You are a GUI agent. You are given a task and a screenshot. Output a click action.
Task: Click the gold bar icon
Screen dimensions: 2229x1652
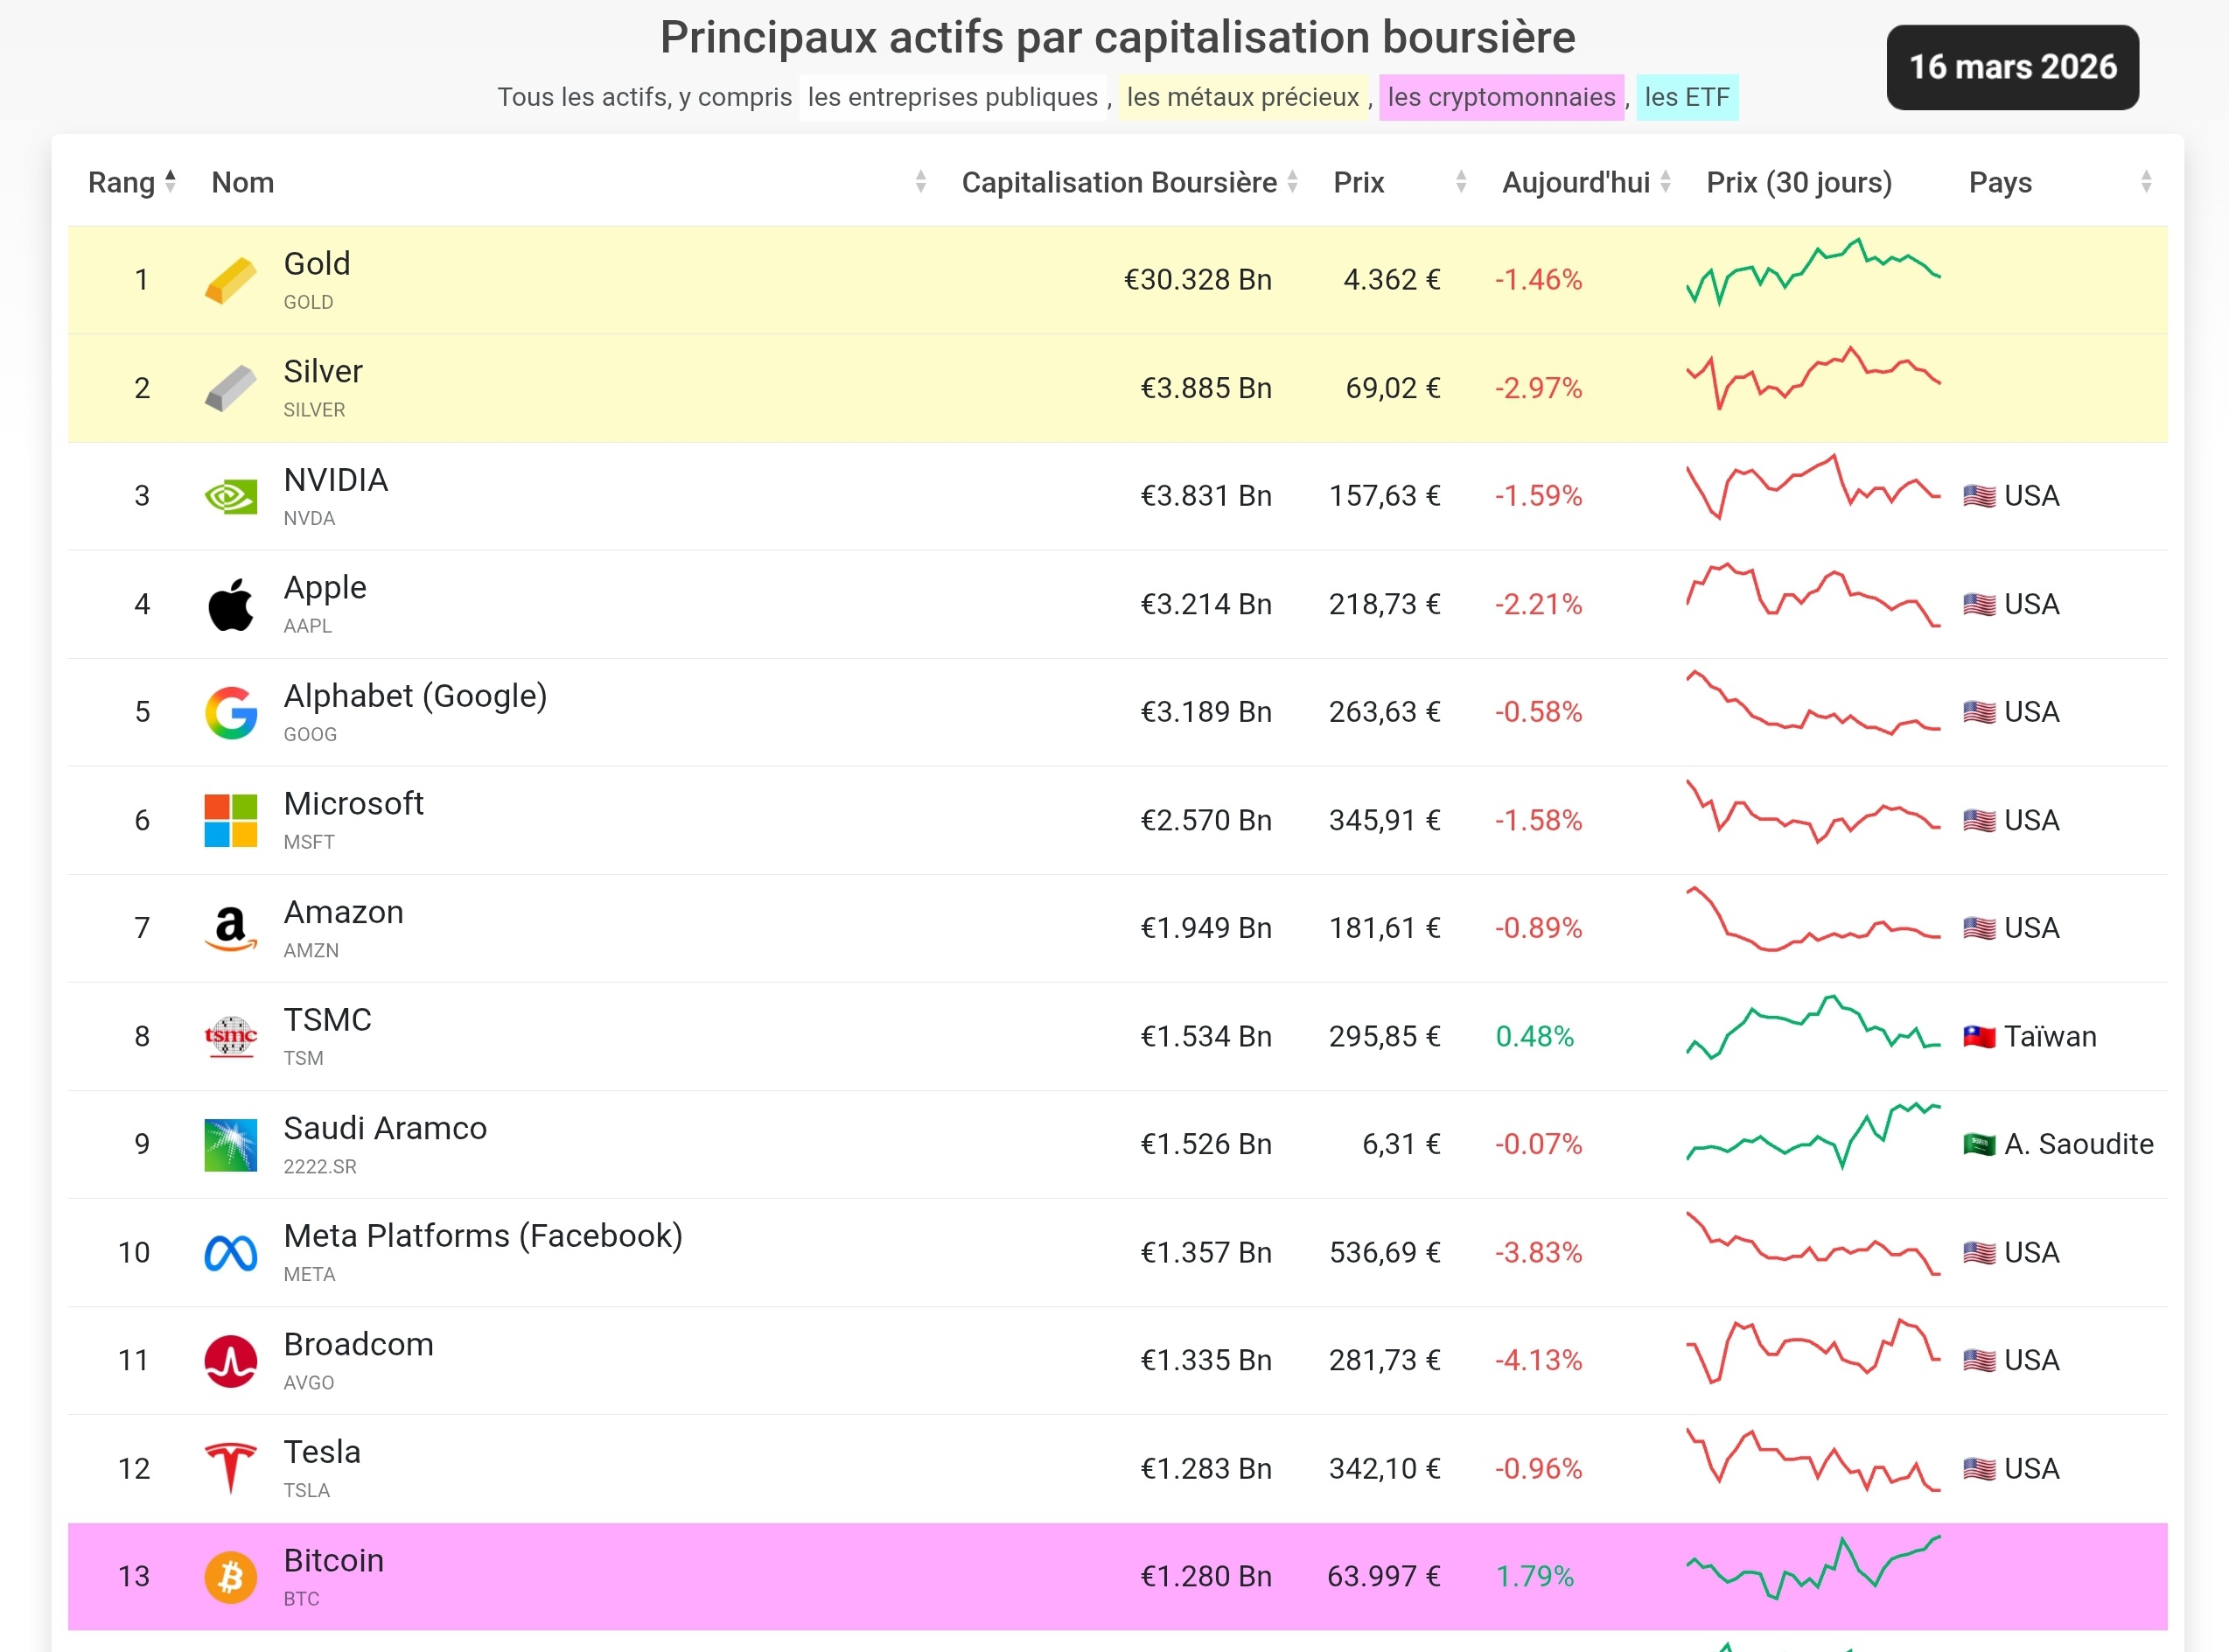[x=231, y=280]
